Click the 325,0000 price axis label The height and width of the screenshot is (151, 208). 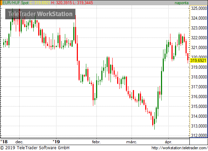coord(199,8)
